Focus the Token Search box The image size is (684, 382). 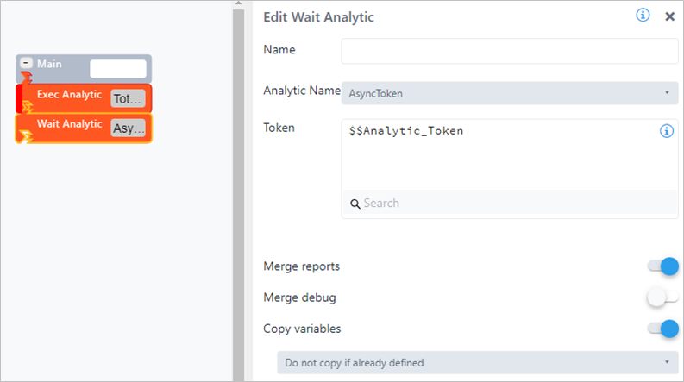pos(509,204)
